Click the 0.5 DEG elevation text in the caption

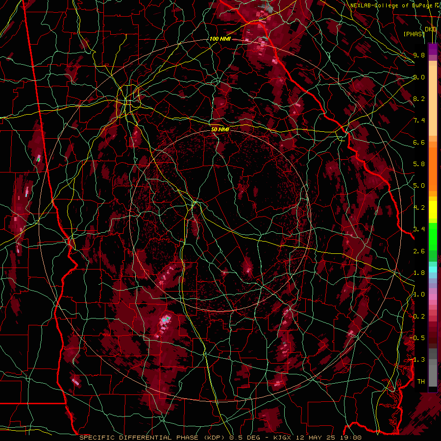(x=245, y=438)
